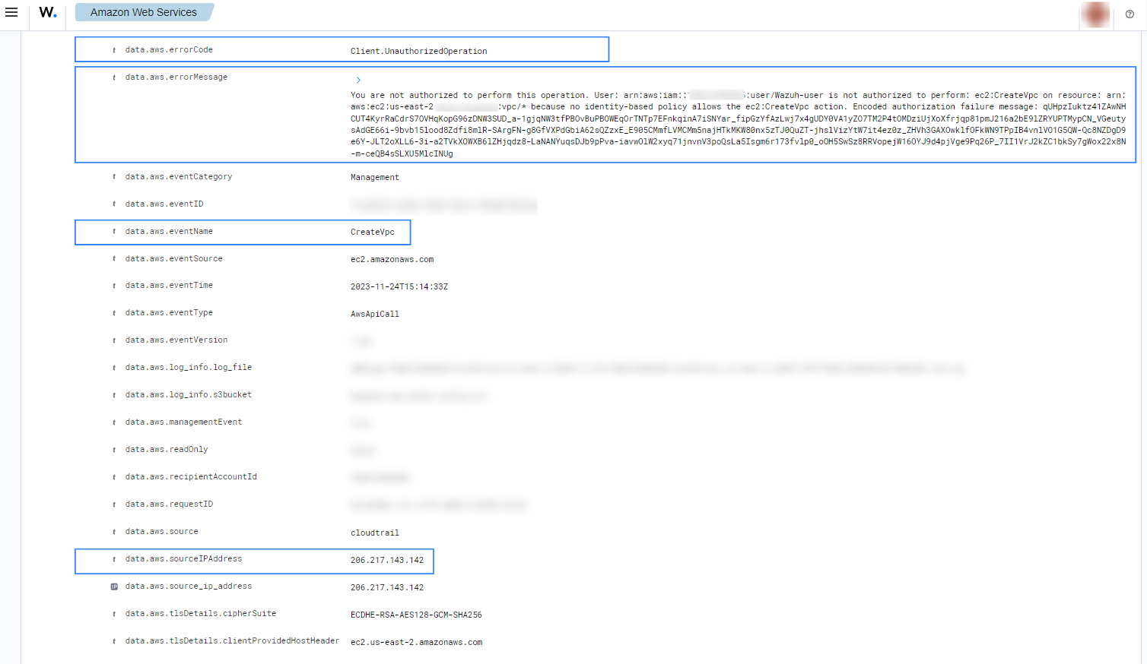This screenshot has width=1147, height=664.
Task: Click the IP type icon beside data.aws.source_ip_address
Action: click(114, 587)
